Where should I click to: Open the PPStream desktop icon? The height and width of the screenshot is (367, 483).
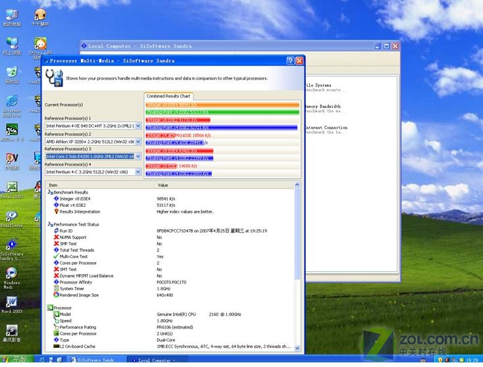coord(40,48)
